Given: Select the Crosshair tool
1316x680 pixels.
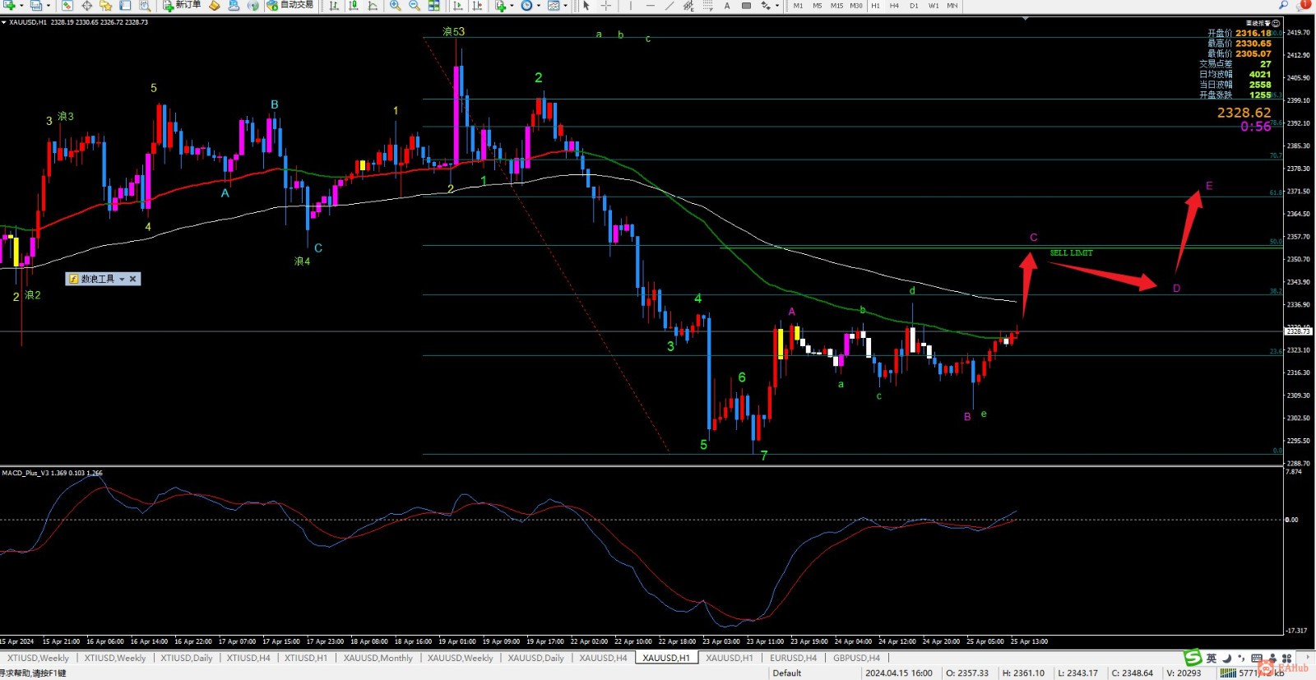Looking at the screenshot, I should (606, 6).
